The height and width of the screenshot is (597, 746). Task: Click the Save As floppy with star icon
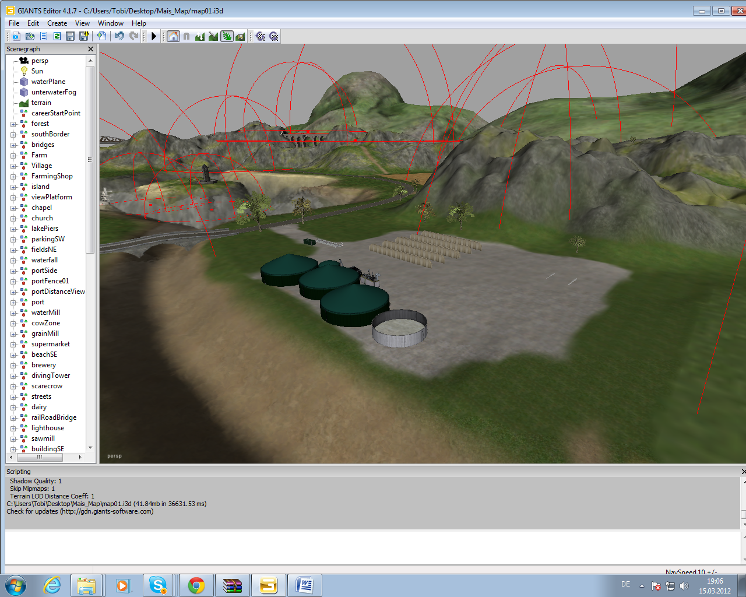pyautogui.click(x=84, y=36)
